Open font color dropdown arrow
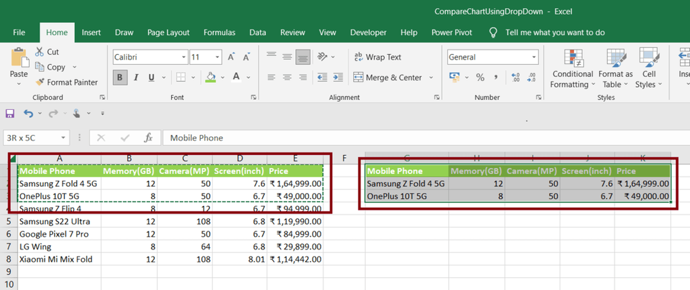The height and width of the screenshot is (290, 690). pyautogui.click(x=248, y=78)
